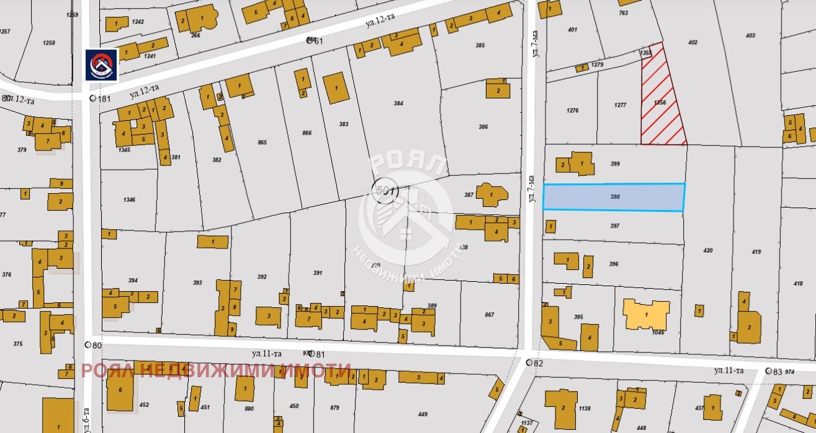The width and height of the screenshot is (816, 433).
Task: Select parcel 1258
Action: click(49, 43)
